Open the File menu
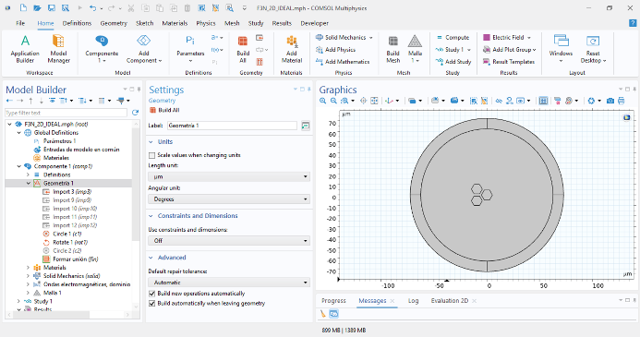Viewport: 640px width, 337px height. [20, 23]
